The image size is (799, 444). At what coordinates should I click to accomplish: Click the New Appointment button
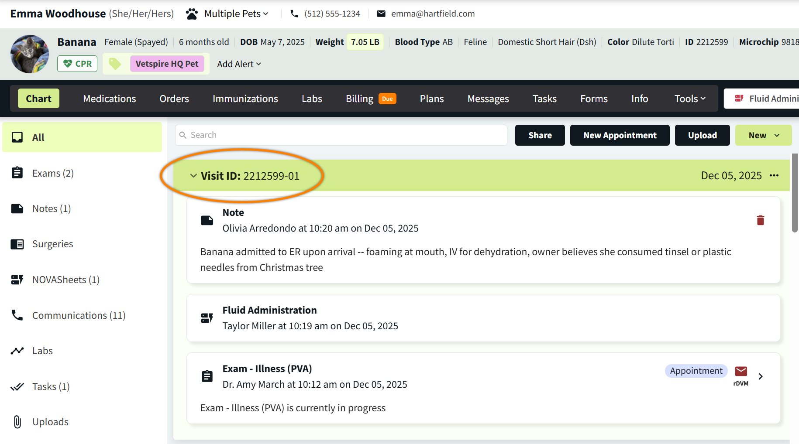(x=620, y=135)
